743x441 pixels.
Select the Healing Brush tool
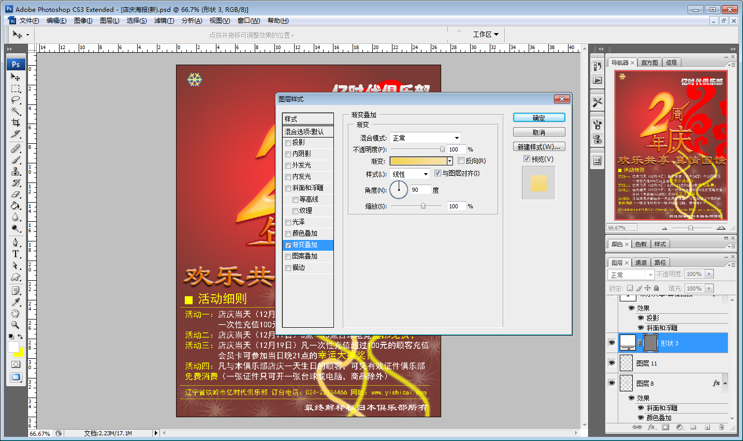[16, 148]
